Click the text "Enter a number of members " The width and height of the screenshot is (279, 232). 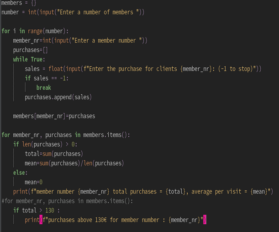click(98, 12)
